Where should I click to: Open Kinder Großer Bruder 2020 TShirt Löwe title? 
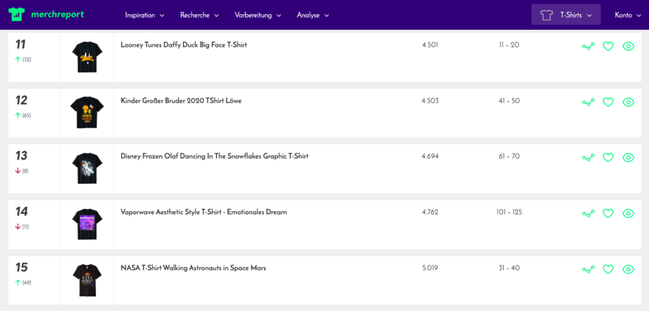pyautogui.click(x=181, y=101)
